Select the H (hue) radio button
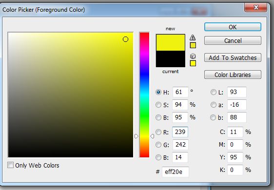The image size is (274, 190). 158,92
